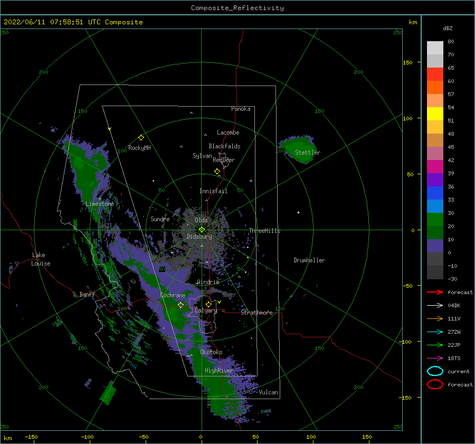This screenshot has height=444, width=475.
Task: Click the white plus marker north of Drumheller
Action: tap(298, 212)
